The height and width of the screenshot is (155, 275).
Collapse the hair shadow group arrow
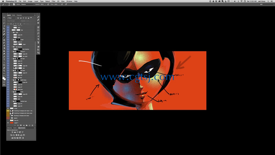pyautogui.click(x=12, y=47)
